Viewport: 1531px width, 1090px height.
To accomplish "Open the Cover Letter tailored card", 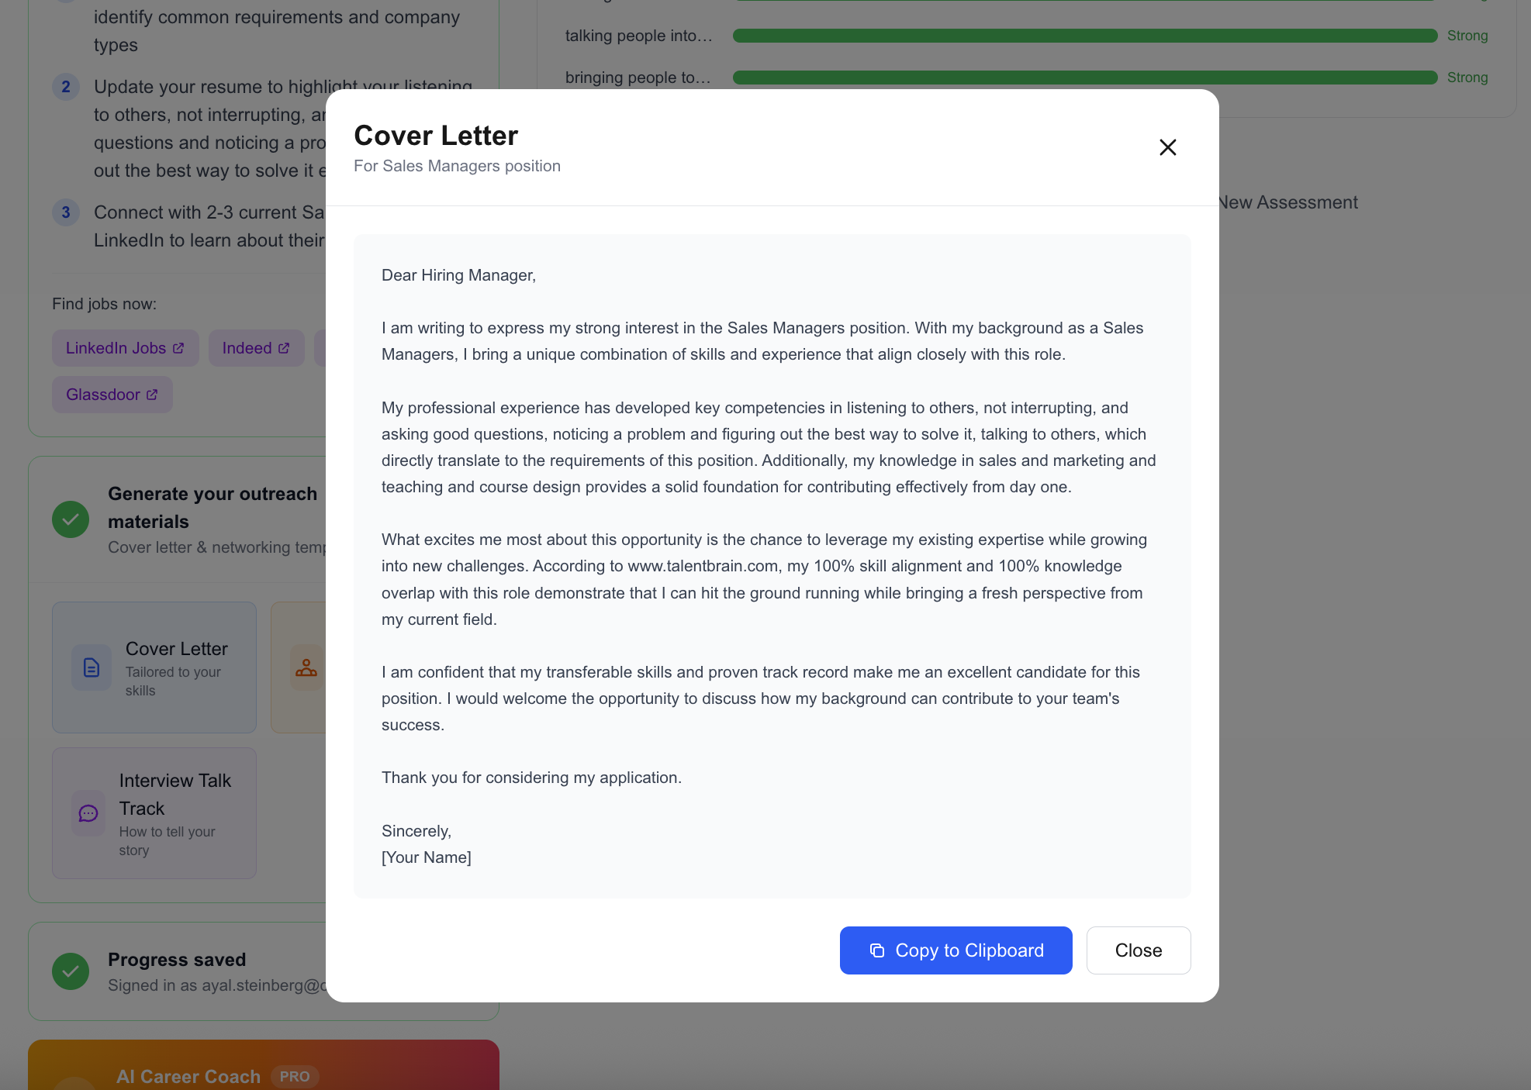I will click(154, 667).
